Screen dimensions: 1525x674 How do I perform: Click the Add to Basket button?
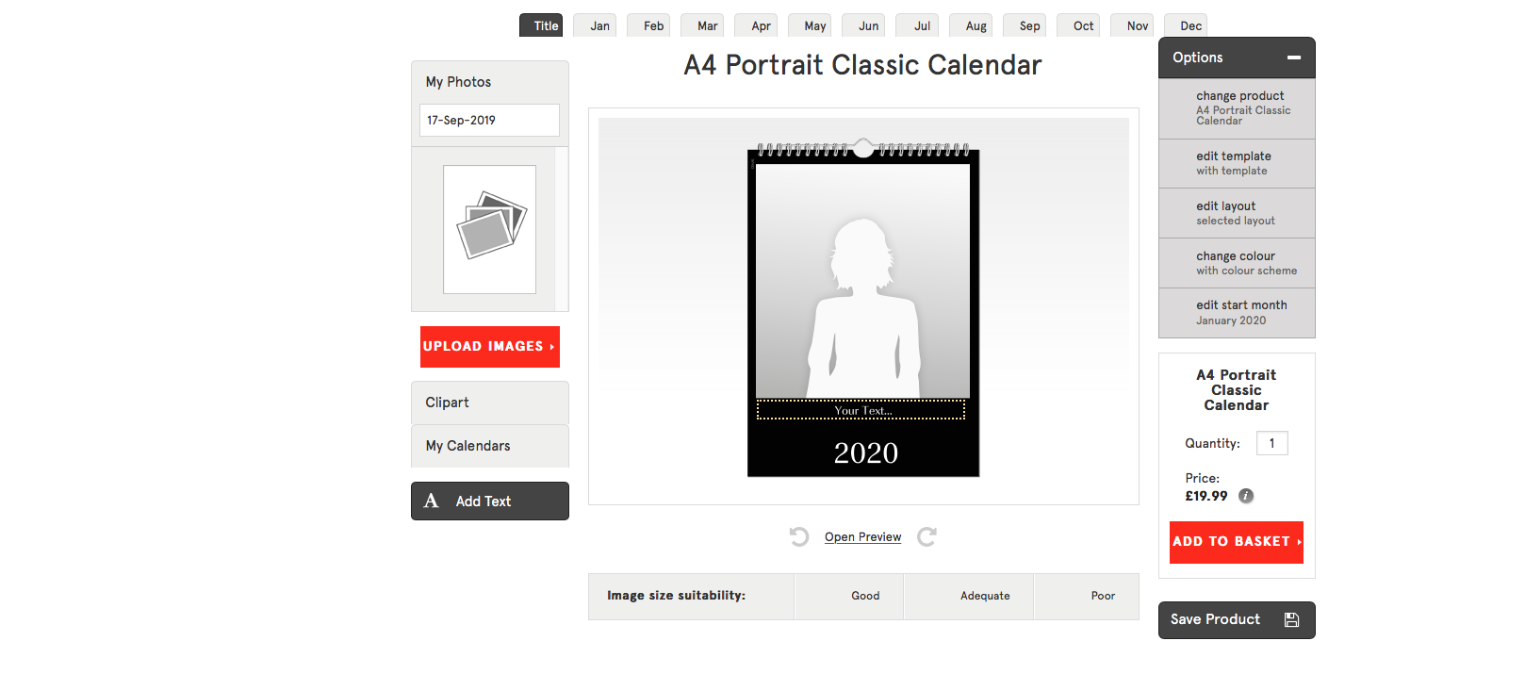point(1236,542)
